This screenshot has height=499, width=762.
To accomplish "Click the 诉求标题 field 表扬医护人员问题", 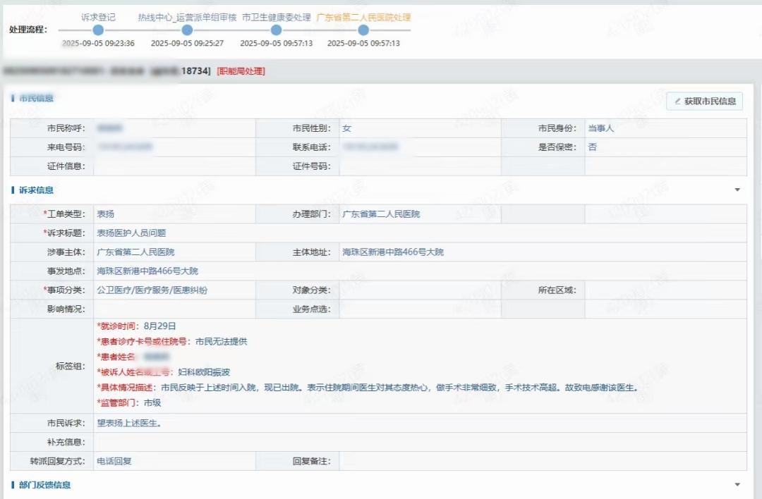I will [x=419, y=233].
